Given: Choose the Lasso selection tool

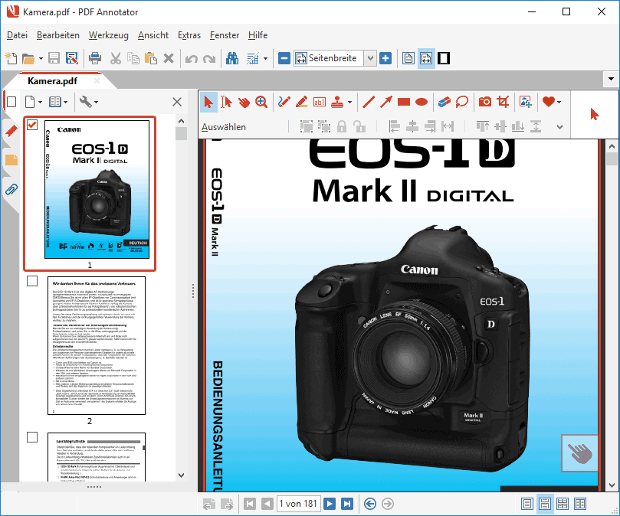Looking at the screenshot, I should tap(462, 102).
